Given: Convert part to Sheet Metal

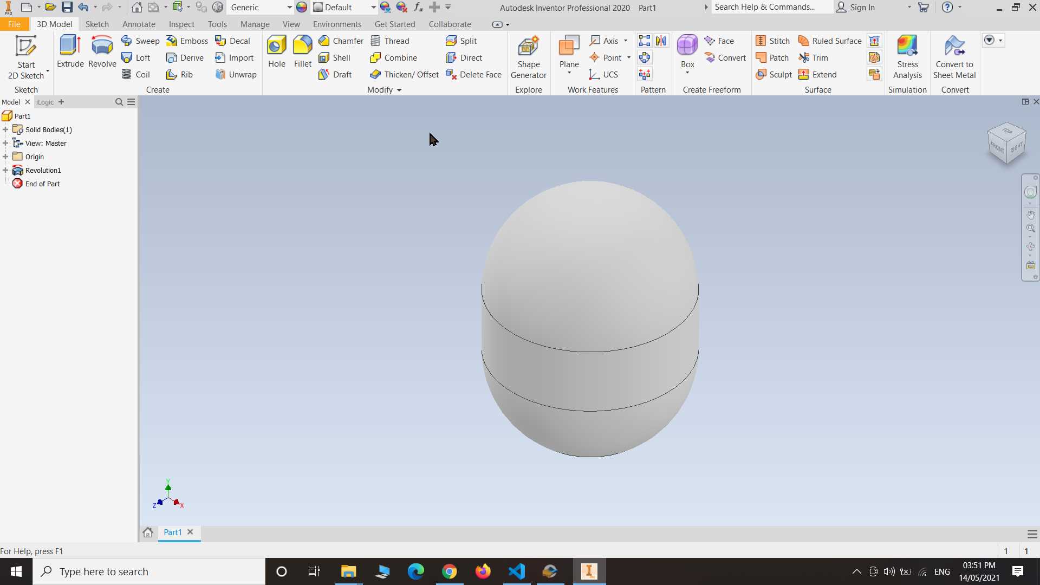Looking at the screenshot, I should pyautogui.click(x=954, y=57).
